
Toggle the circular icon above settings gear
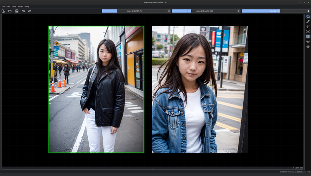[308, 41]
